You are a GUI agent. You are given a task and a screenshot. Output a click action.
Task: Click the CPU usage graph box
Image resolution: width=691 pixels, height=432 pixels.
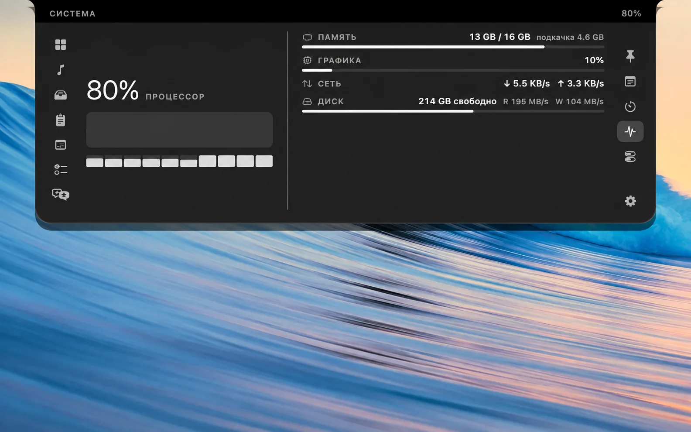click(x=179, y=130)
